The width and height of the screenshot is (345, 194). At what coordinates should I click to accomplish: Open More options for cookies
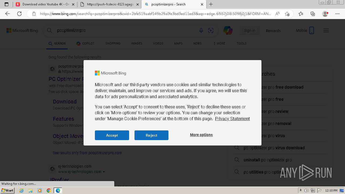201,135
